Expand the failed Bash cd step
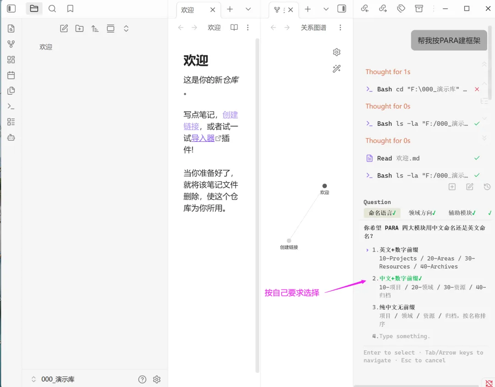Image resolution: width=495 pixels, height=387 pixels. [x=423, y=89]
